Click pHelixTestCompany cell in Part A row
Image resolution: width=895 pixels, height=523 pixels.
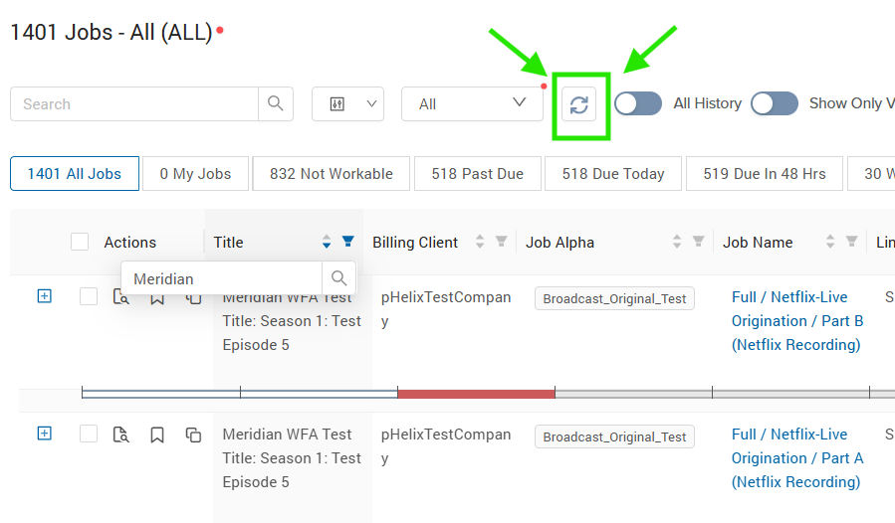click(446, 446)
